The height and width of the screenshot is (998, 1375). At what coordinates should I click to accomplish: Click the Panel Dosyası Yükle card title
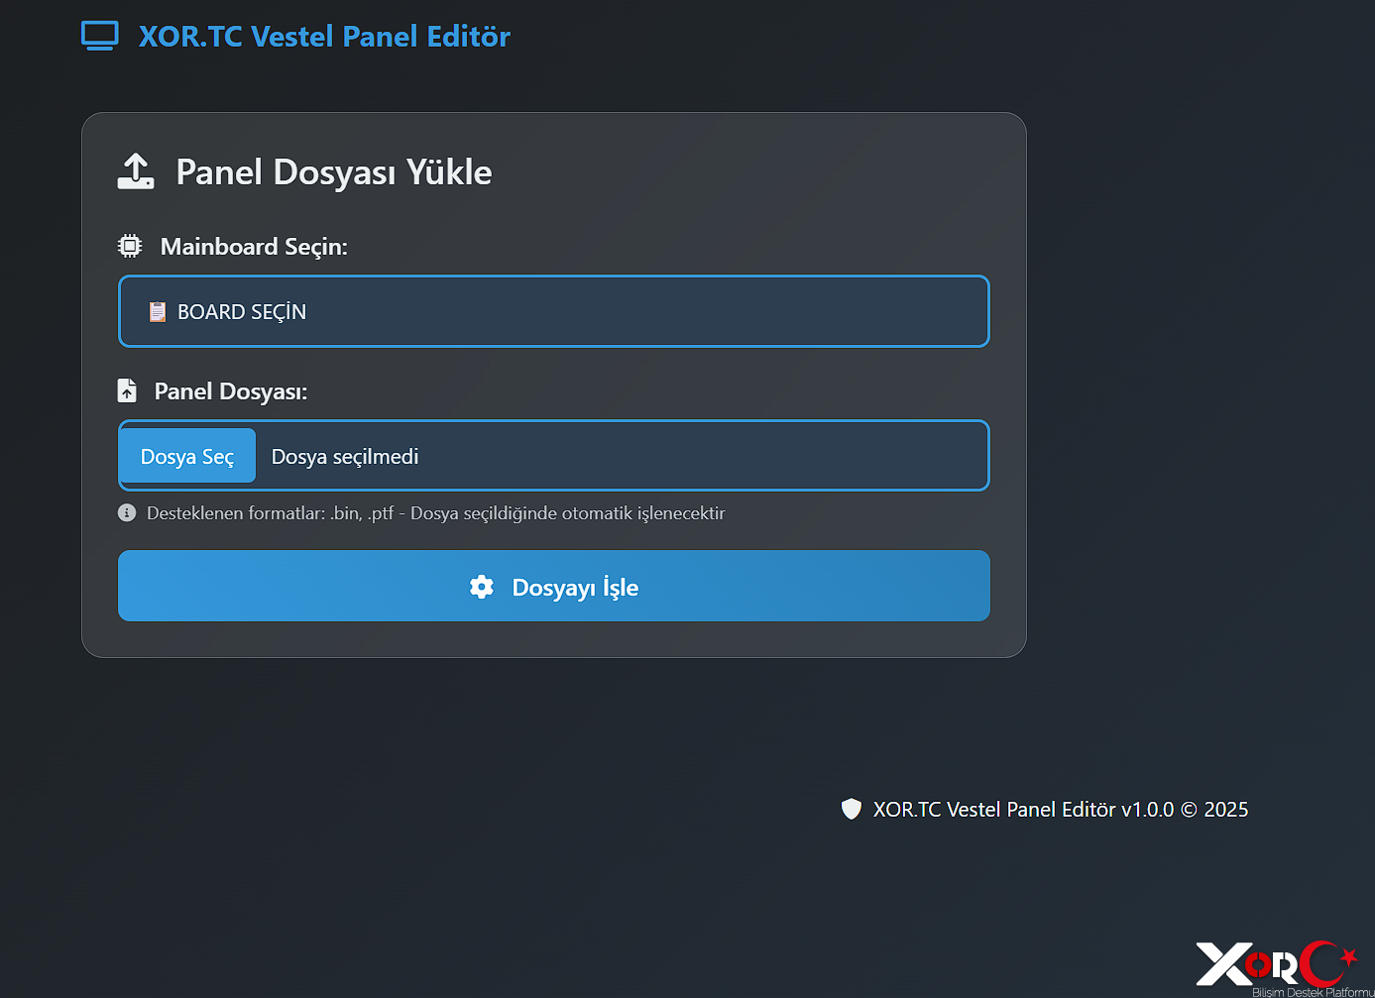pyautogui.click(x=333, y=171)
